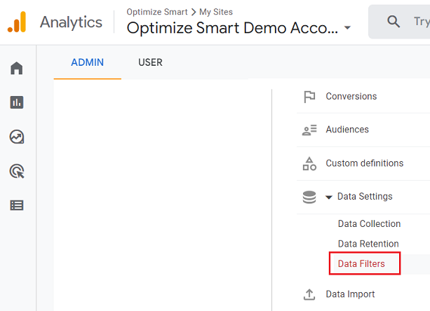Click the Data Settings label

365,196
